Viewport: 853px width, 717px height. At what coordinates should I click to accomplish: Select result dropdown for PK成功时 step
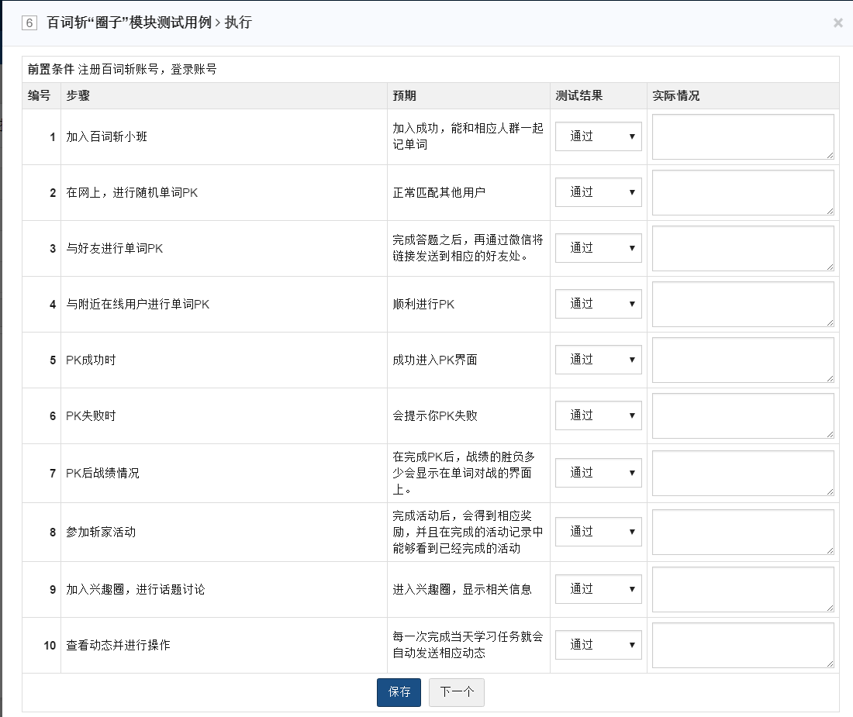tap(598, 360)
